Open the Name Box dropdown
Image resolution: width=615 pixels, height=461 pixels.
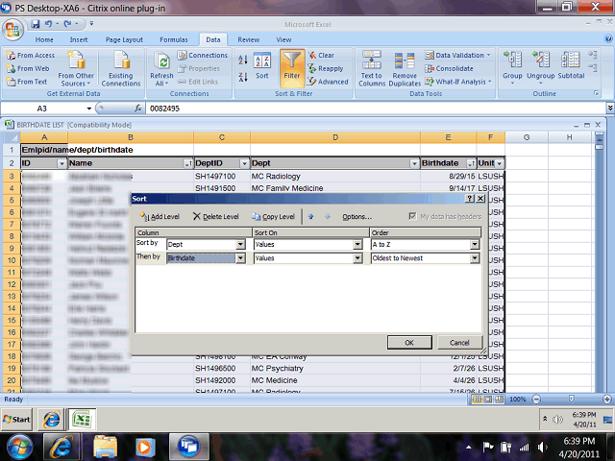(x=89, y=109)
